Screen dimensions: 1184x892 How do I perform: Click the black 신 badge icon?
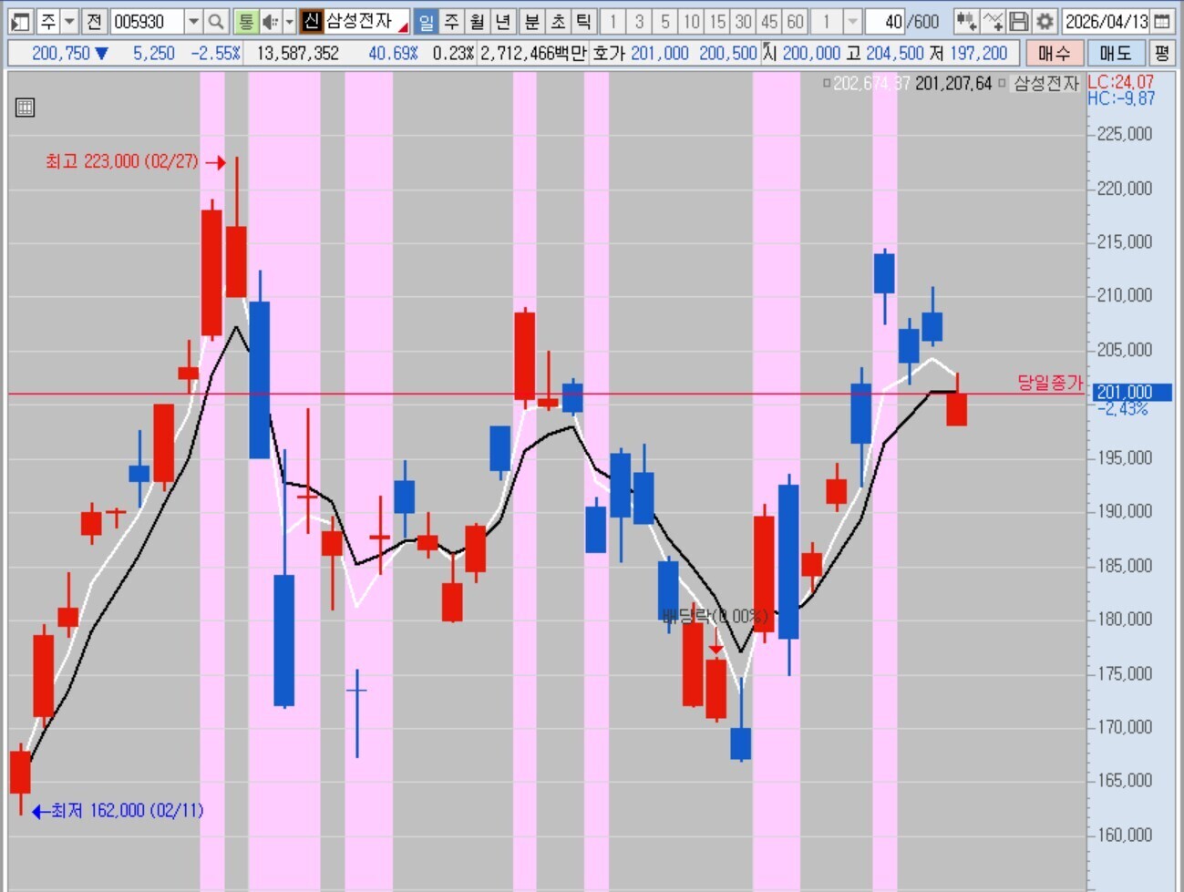pyautogui.click(x=312, y=21)
